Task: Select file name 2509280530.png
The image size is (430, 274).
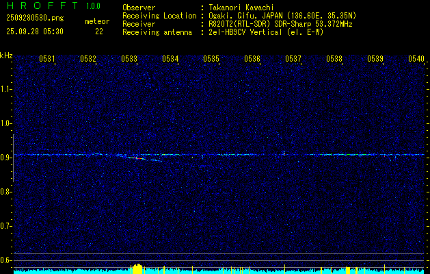Action: point(35,18)
